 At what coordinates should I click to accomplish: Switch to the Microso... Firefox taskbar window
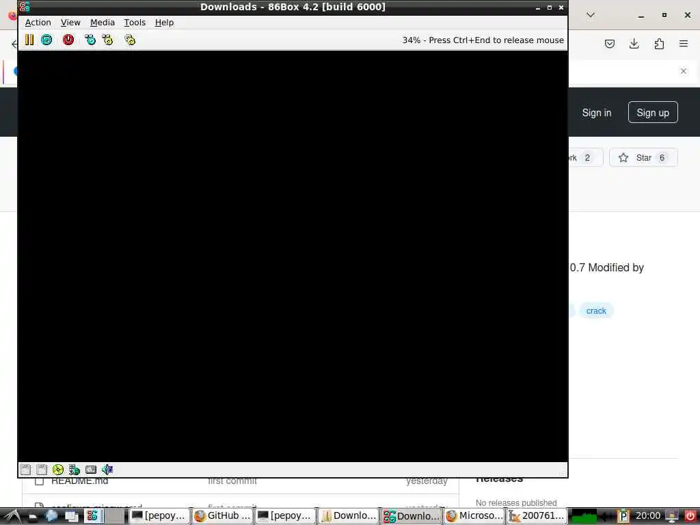tap(474, 516)
